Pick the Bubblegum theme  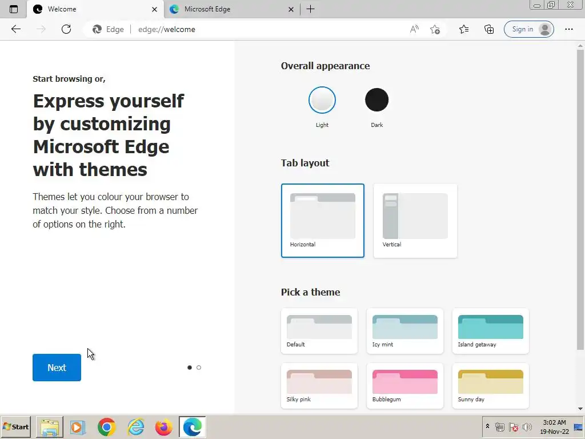click(x=405, y=386)
